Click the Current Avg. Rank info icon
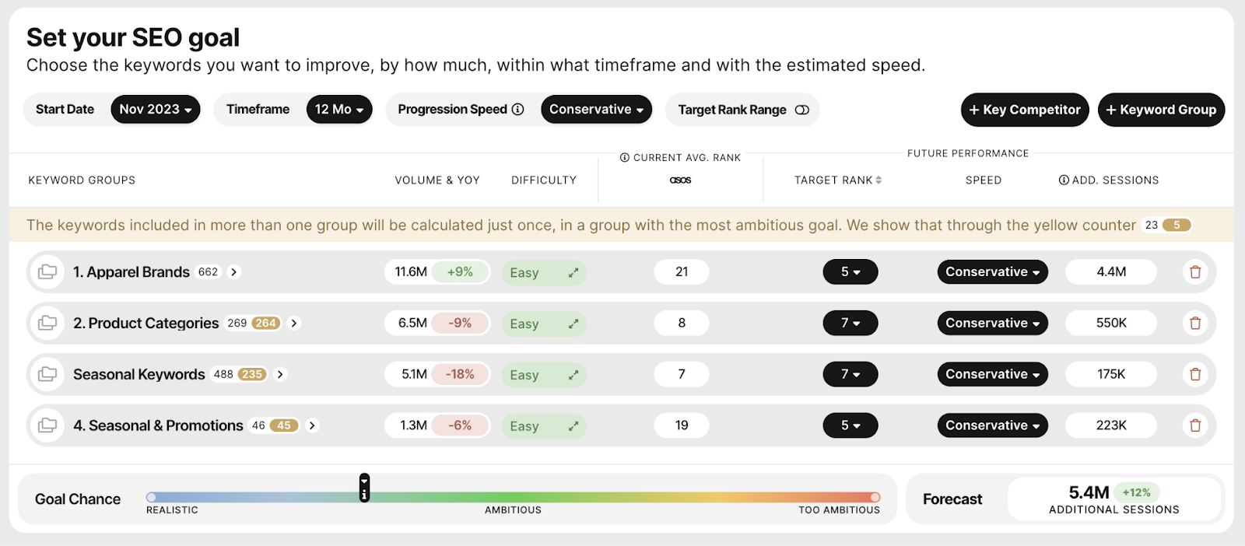 625,158
